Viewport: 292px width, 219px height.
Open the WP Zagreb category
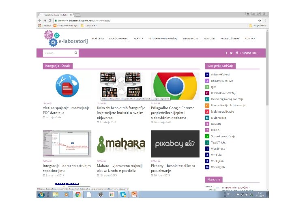point(218,167)
